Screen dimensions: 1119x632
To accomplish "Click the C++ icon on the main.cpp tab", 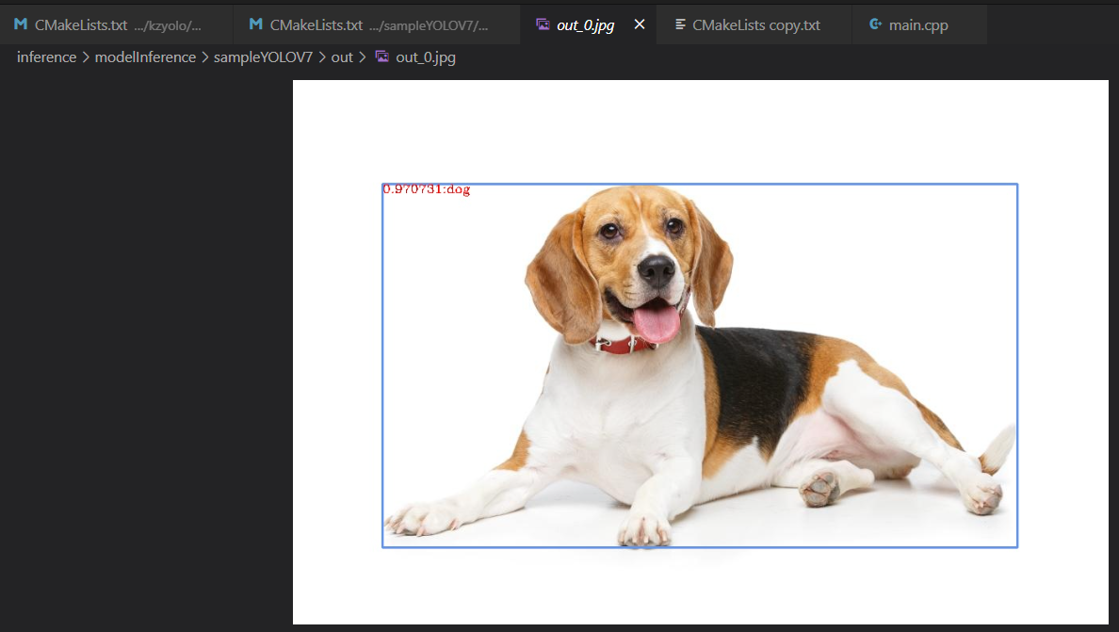I will point(875,24).
